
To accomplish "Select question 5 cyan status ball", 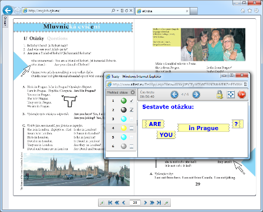I will pyautogui.click(x=124, y=137).
